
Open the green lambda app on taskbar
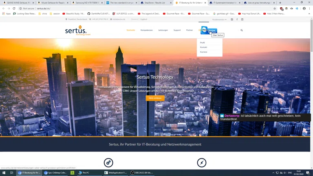(72, 173)
